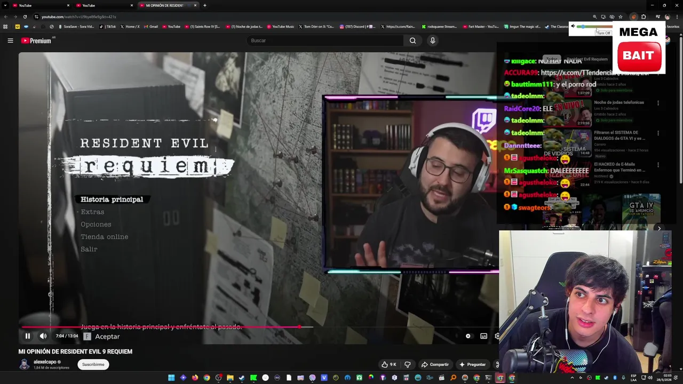Open Firefox from the taskbar
Viewport: 683px width, 384px height.
coord(195,378)
